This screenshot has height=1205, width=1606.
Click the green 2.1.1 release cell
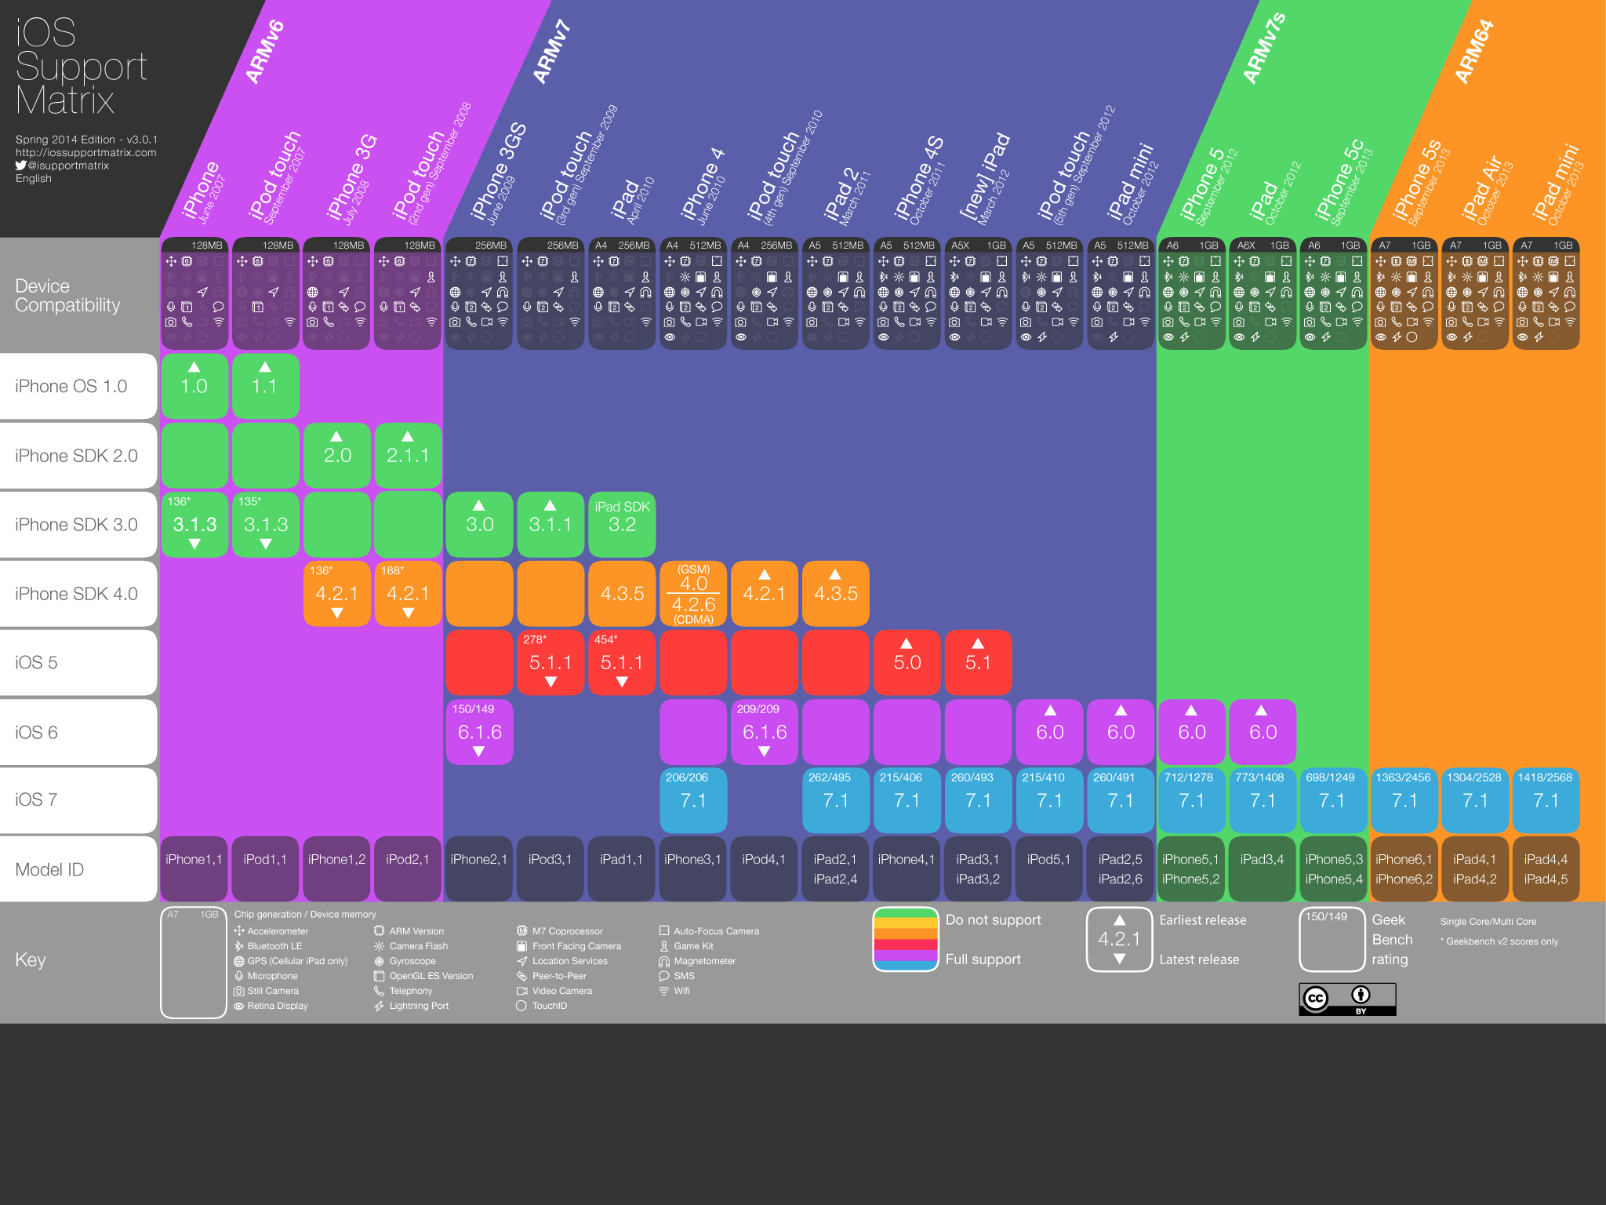(x=408, y=456)
